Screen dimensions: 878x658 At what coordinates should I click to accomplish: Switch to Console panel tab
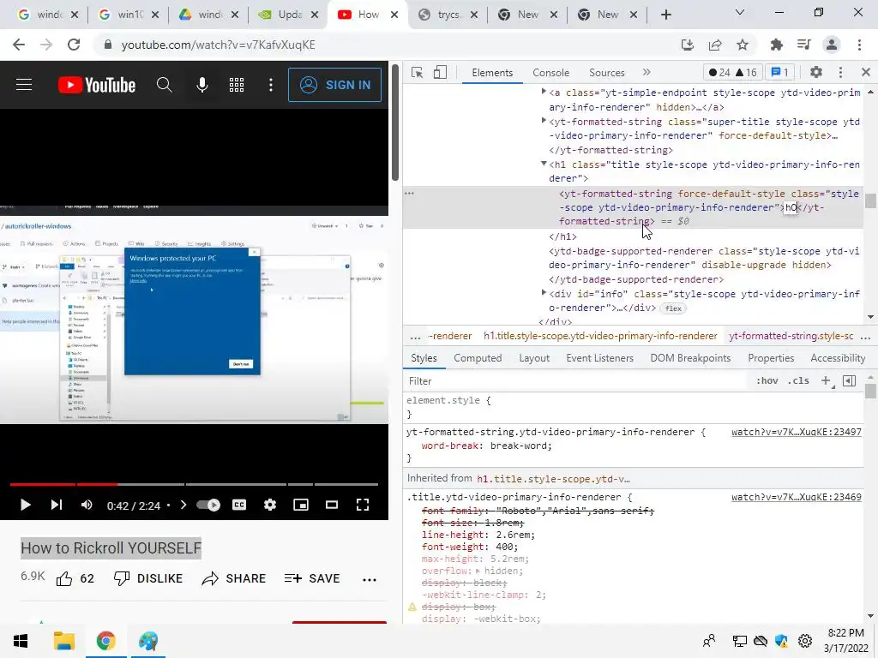[x=551, y=73]
